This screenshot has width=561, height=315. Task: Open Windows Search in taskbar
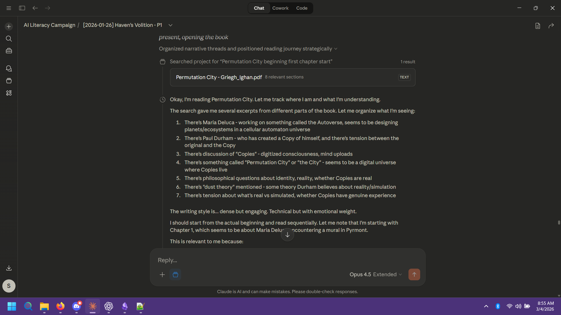click(x=28, y=306)
